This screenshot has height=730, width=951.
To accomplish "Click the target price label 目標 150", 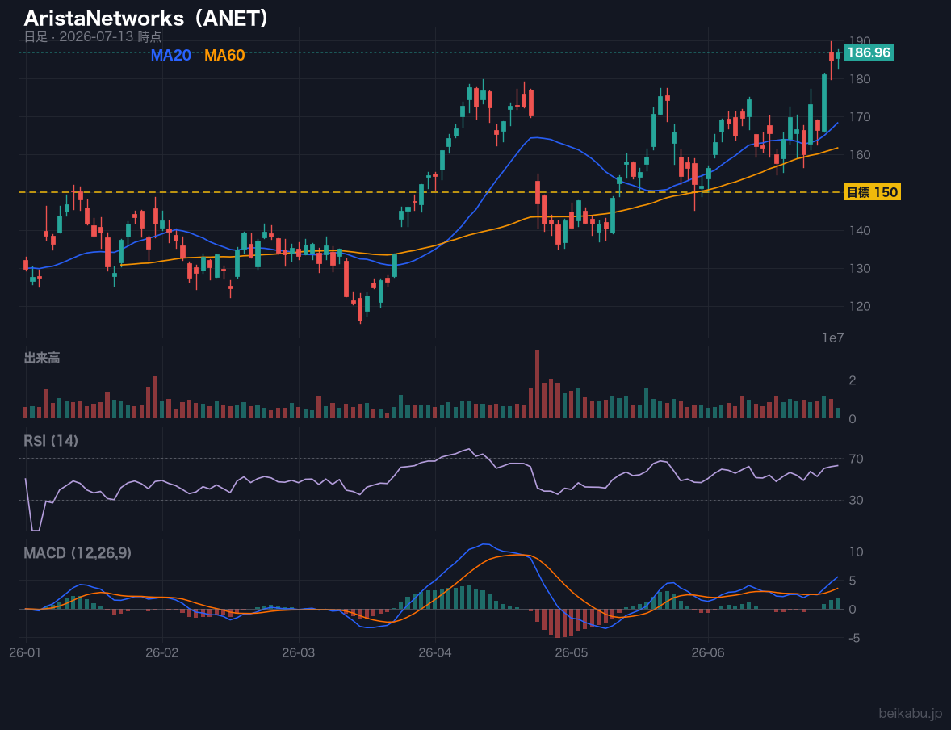I will pos(872,192).
